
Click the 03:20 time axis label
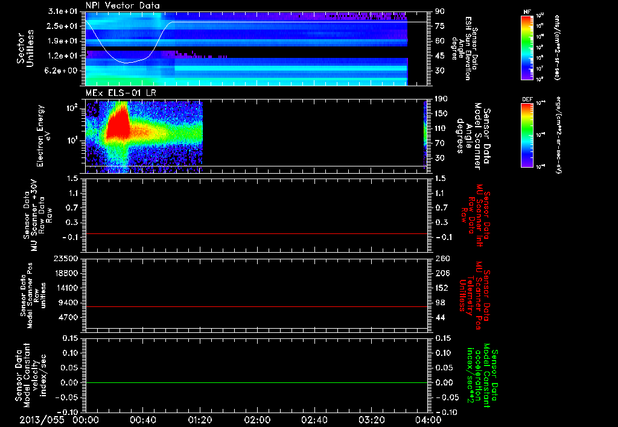371,420
